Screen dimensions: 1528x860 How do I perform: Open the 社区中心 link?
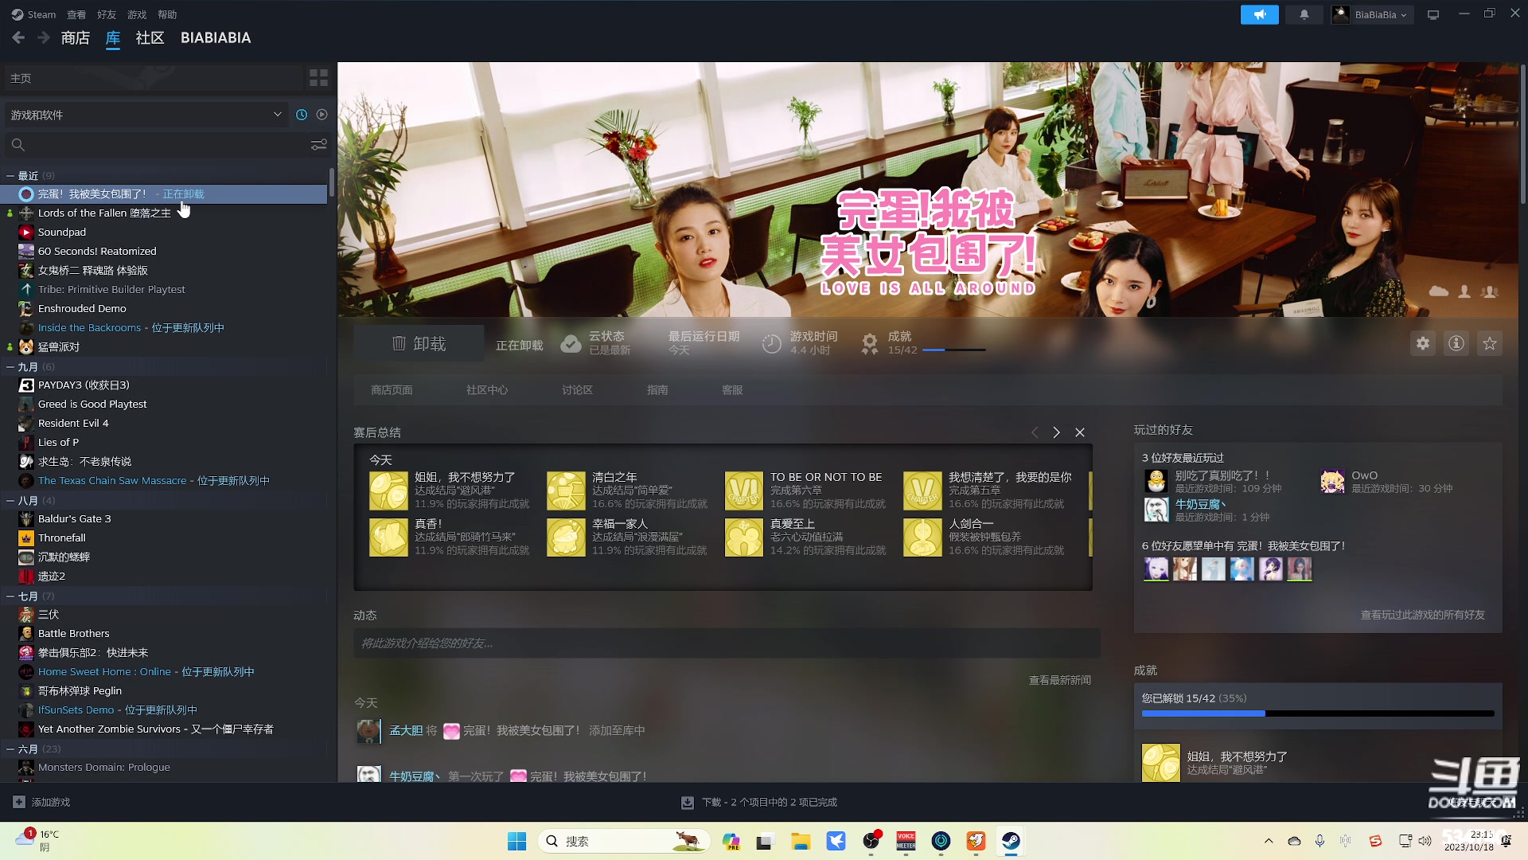[487, 390]
